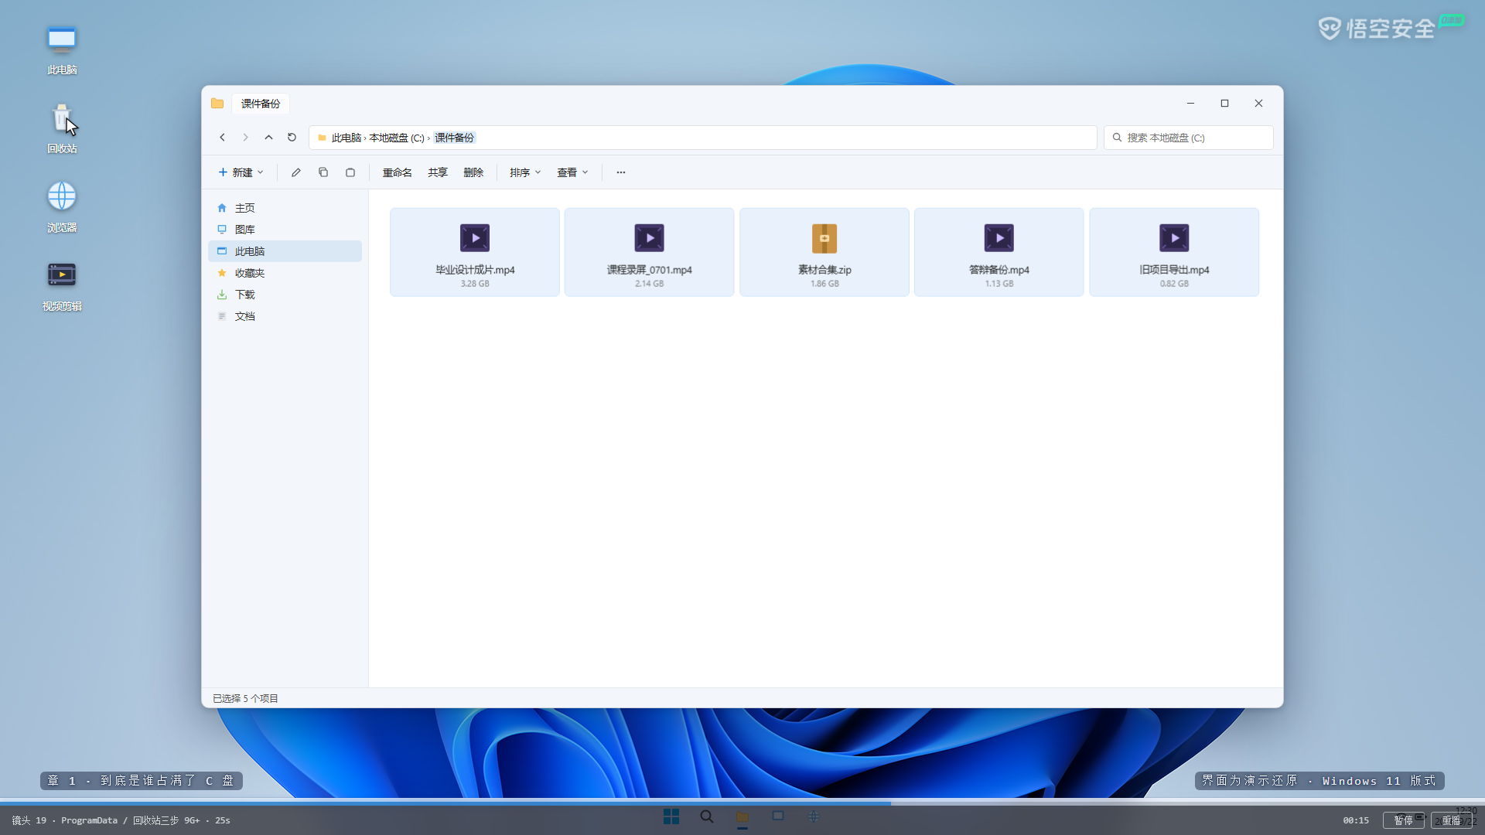
Task: Open 主页 in the sidebar
Action: coord(285,208)
